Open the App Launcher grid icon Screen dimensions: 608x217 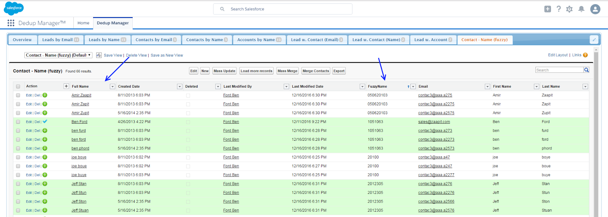point(11,23)
